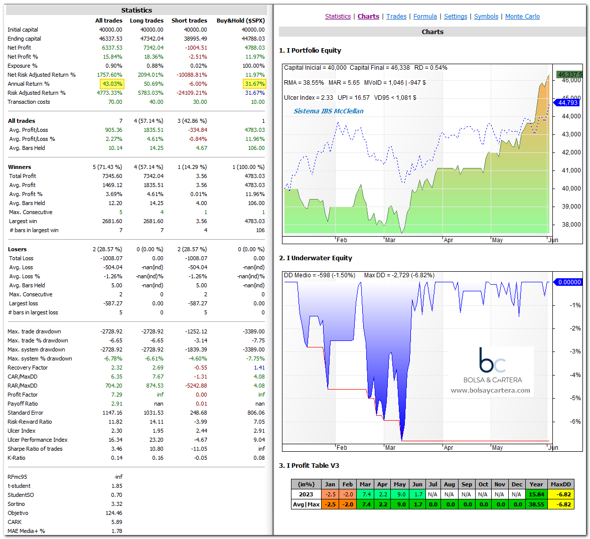Click the Underwater Equity chart heading
Screen dimensions: 590x539
pos(315,258)
